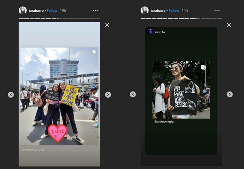Go to previous story from the 19h story

point(11,95)
